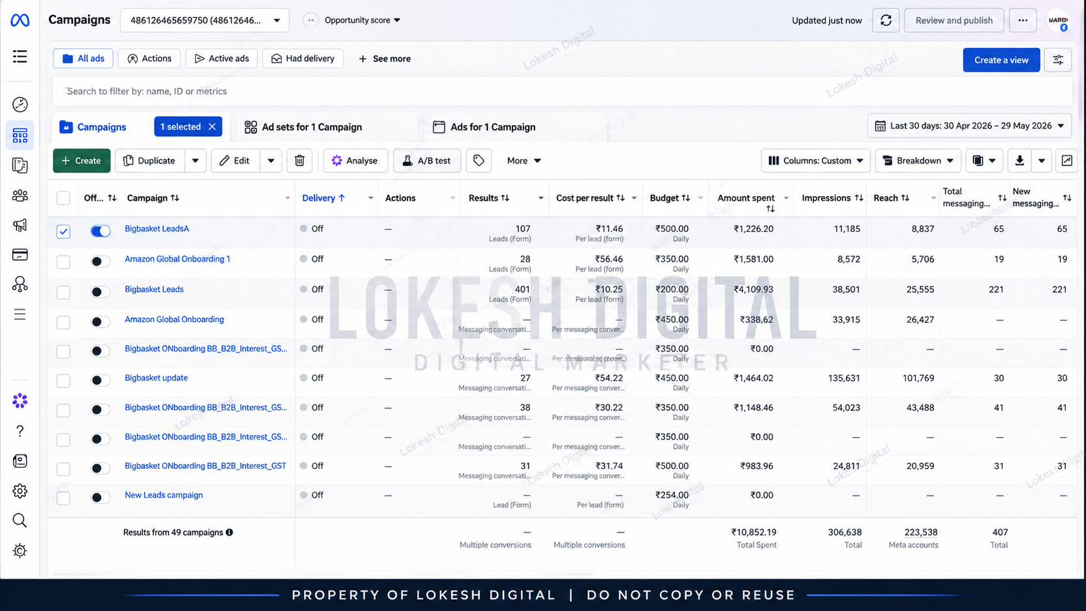This screenshot has height=611, width=1086.
Task: Click the Create a view button
Action: pyautogui.click(x=1001, y=60)
